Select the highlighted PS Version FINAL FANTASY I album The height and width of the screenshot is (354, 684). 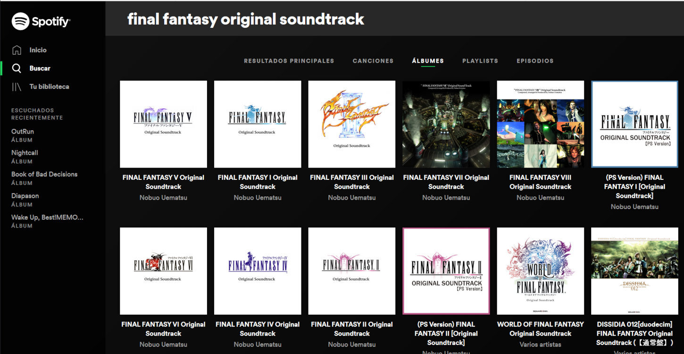coord(634,124)
